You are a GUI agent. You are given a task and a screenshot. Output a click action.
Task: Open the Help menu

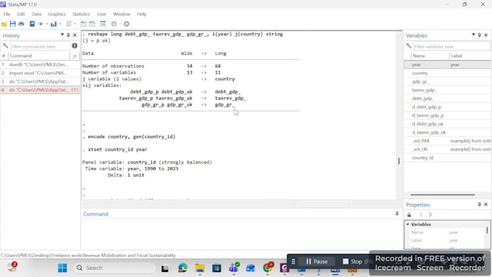142,14
